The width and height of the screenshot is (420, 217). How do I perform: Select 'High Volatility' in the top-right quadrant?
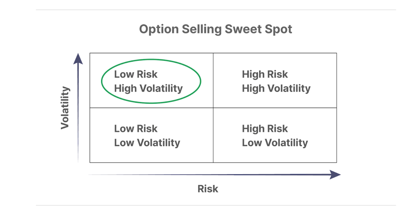276,88
